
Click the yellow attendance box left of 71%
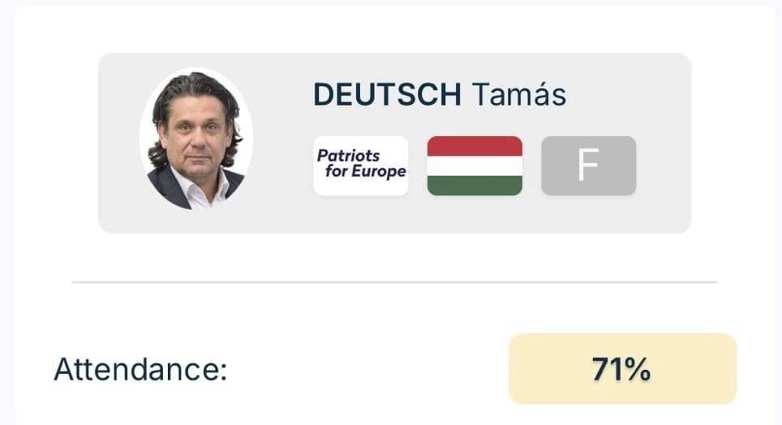[x=548, y=369]
